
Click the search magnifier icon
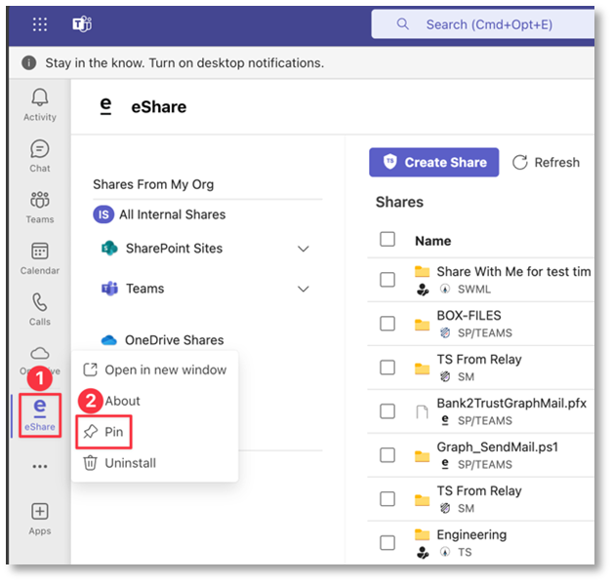pos(403,24)
